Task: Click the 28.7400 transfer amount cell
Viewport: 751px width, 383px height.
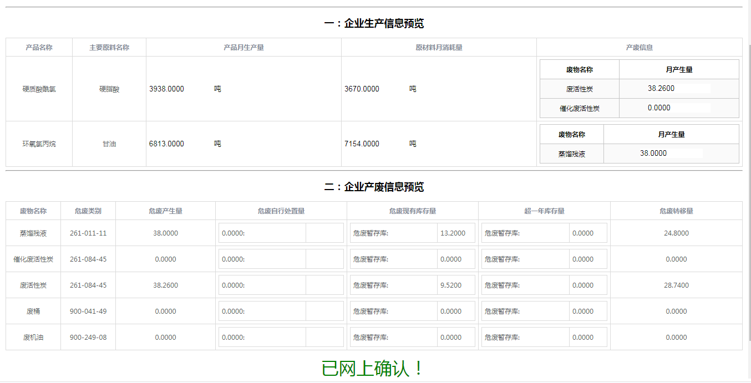Action: pyautogui.click(x=676, y=285)
